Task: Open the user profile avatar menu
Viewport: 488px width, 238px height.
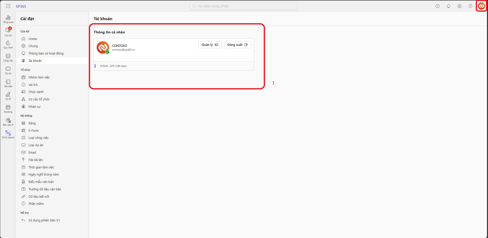Action: [x=481, y=6]
